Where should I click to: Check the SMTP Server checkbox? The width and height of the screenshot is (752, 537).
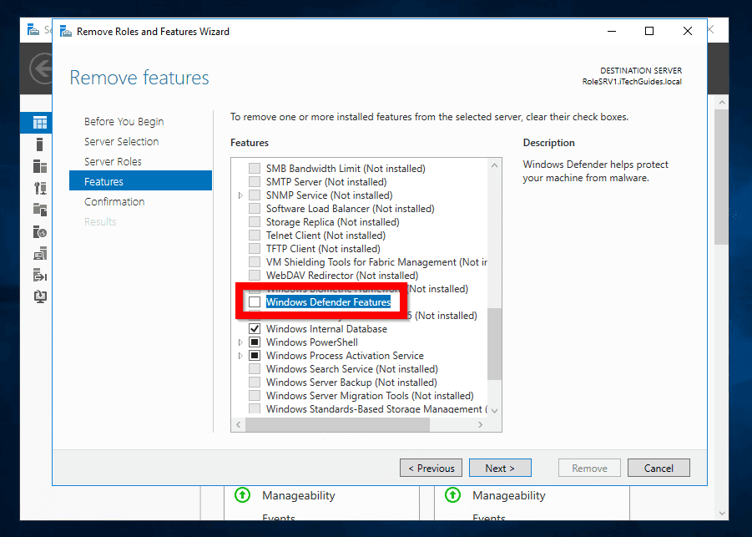(254, 181)
